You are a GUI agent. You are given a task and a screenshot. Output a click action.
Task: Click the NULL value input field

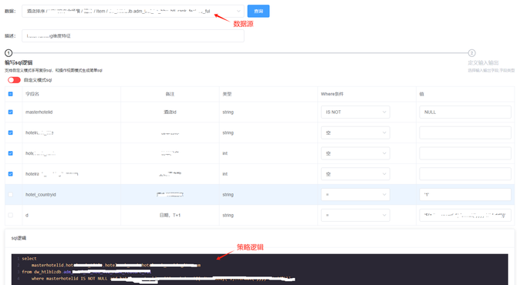coord(465,112)
